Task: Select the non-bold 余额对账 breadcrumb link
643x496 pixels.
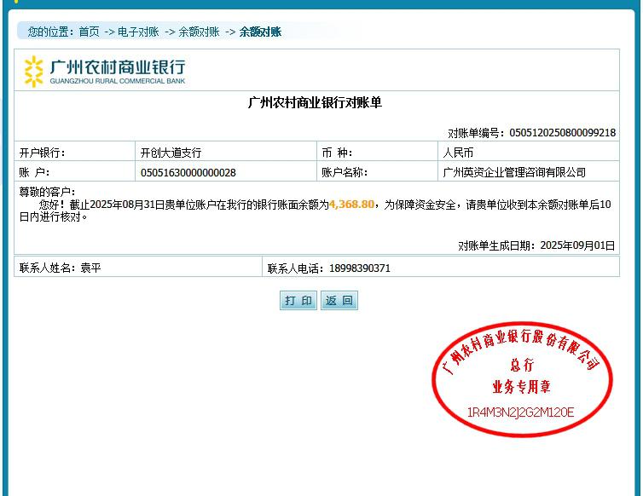Action: tap(199, 32)
